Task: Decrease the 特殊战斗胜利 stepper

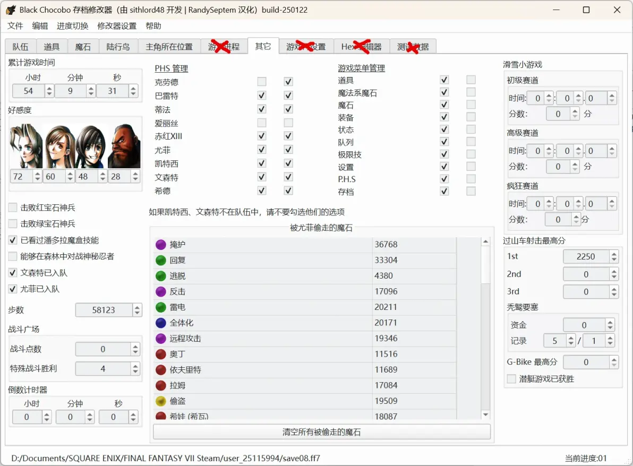Action: (x=135, y=372)
